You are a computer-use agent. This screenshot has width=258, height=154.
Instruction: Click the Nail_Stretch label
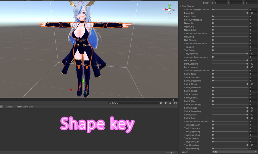pyautogui.click(x=190, y=40)
